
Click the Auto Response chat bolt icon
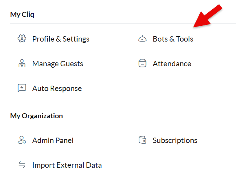22,88
